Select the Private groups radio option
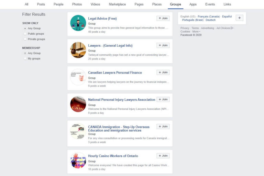Screen dimensions: 264x176 coord(25,39)
